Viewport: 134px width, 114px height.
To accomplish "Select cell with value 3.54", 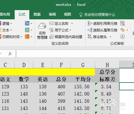I will tap(107, 86).
